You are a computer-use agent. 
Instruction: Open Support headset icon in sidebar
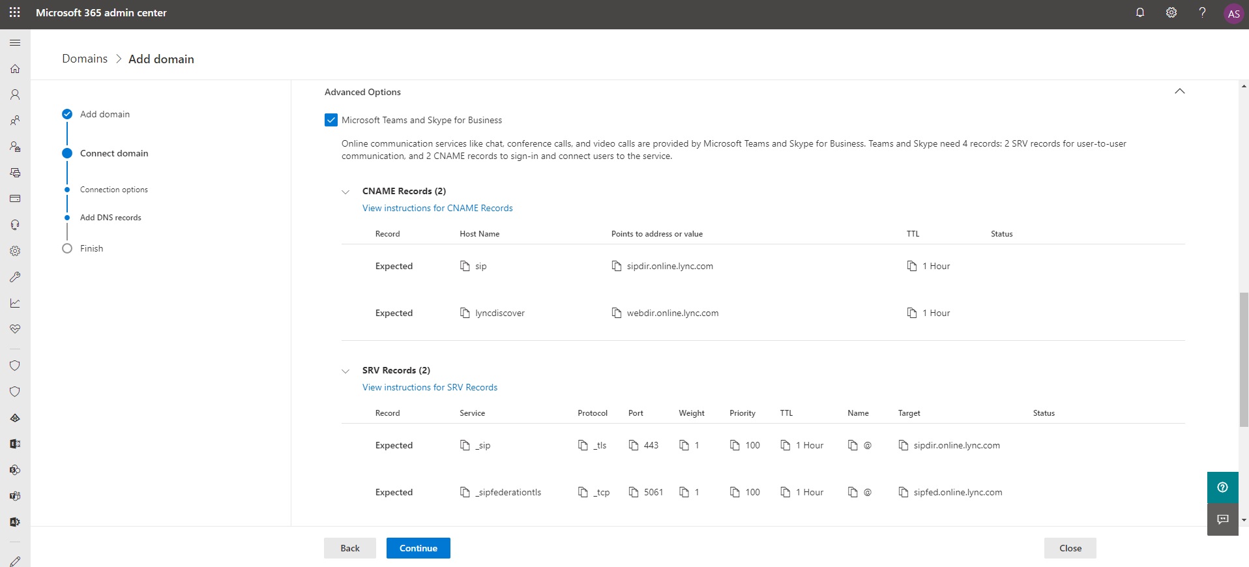15,225
